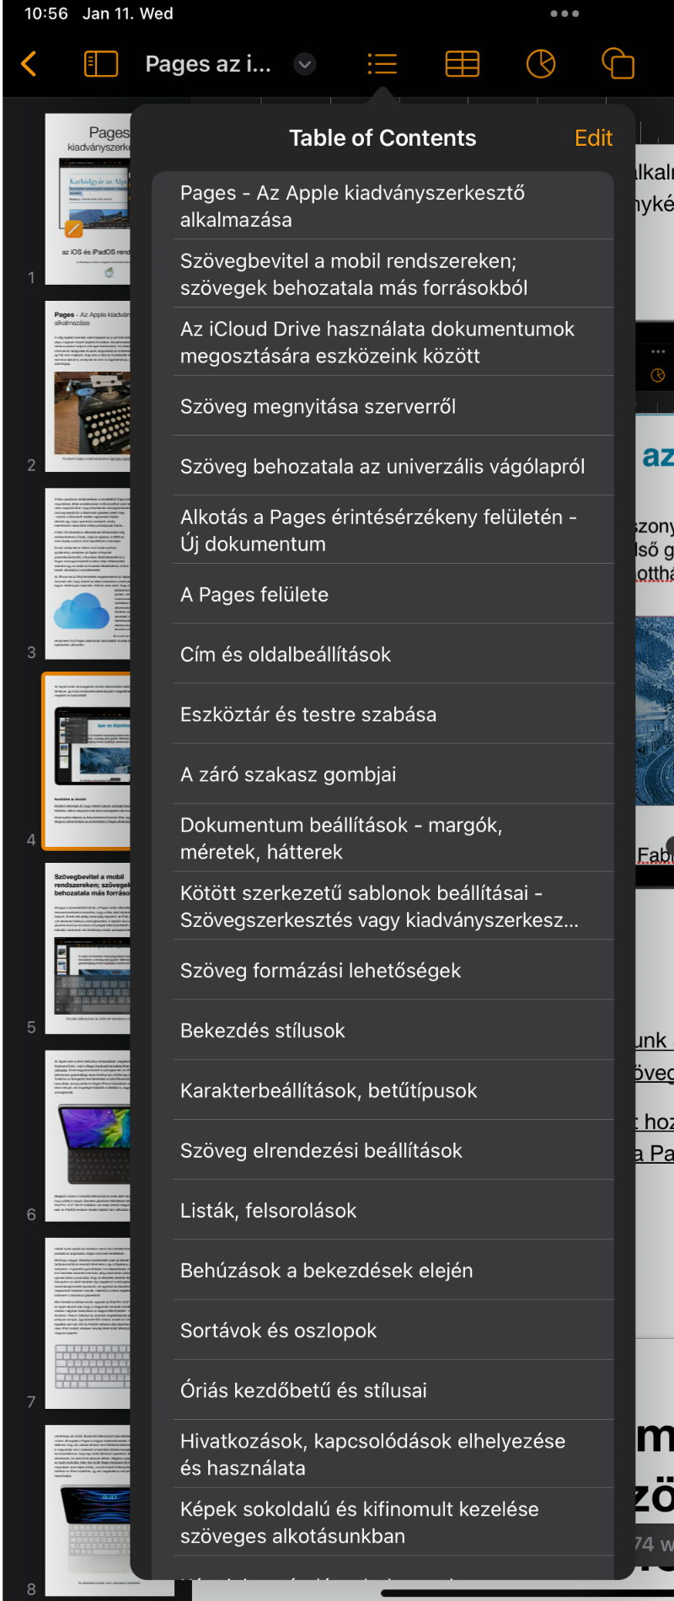Image resolution: width=674 pixels, height=1601 pixels.
Task: Select page 1 thumbnail
Action: point(88,199)
